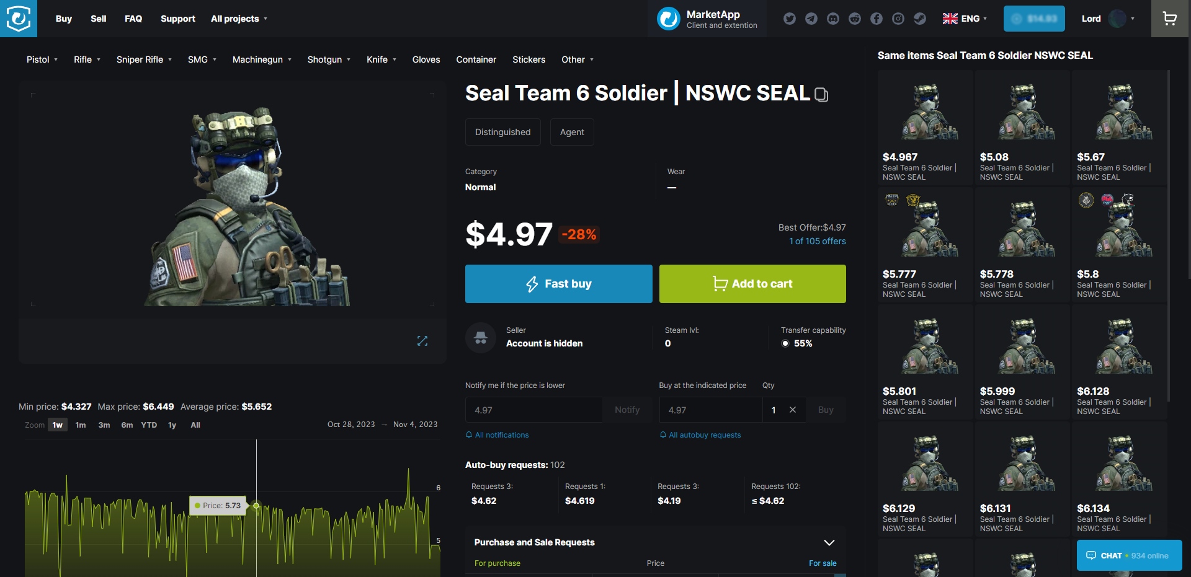This screenshot has height=577, width=1191.
Task: Click the blurred account balance button
Action: 1034,19
